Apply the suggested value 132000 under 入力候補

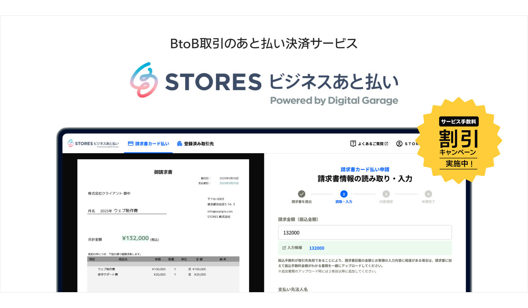pyautogui.click(x=316, y=248)
